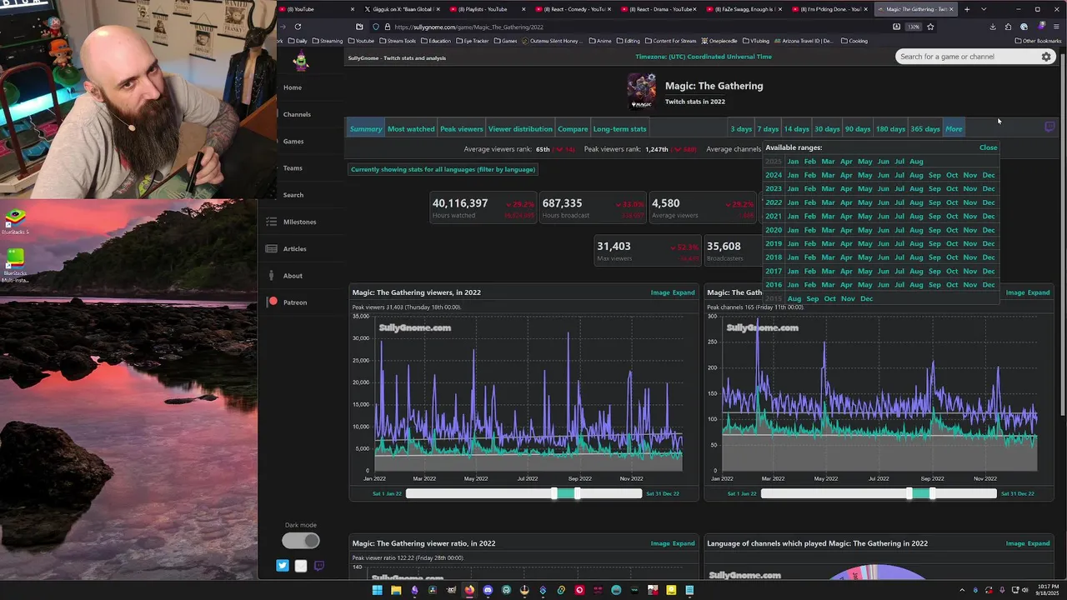Open the Stream Tools bookmarks folder

coord(398,41)
